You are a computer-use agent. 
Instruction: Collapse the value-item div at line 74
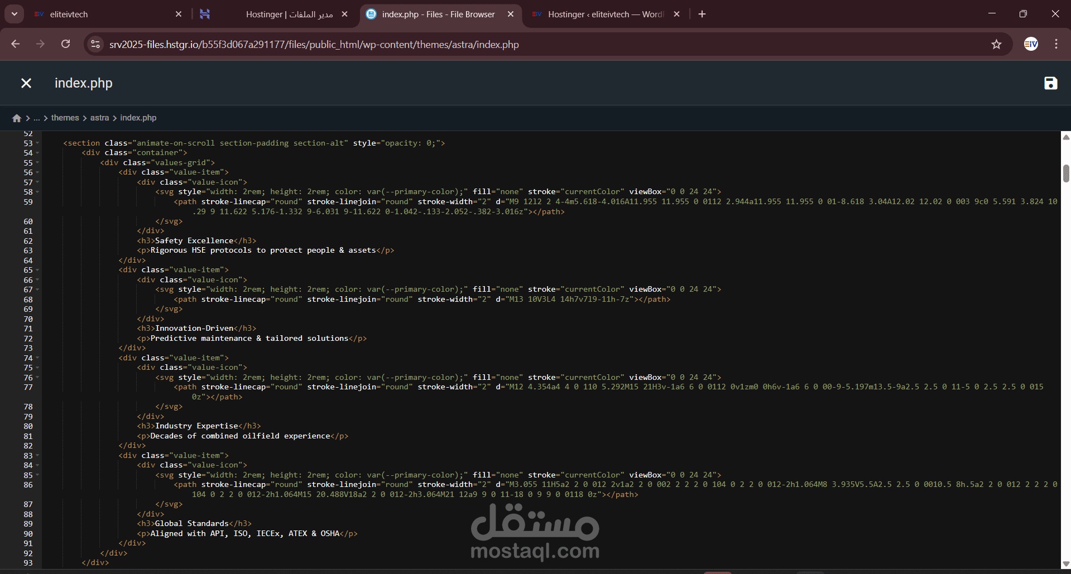point(37,358)
